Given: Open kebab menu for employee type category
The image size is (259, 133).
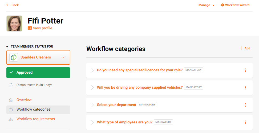Looking at the screenshot, I should [245, 122].
